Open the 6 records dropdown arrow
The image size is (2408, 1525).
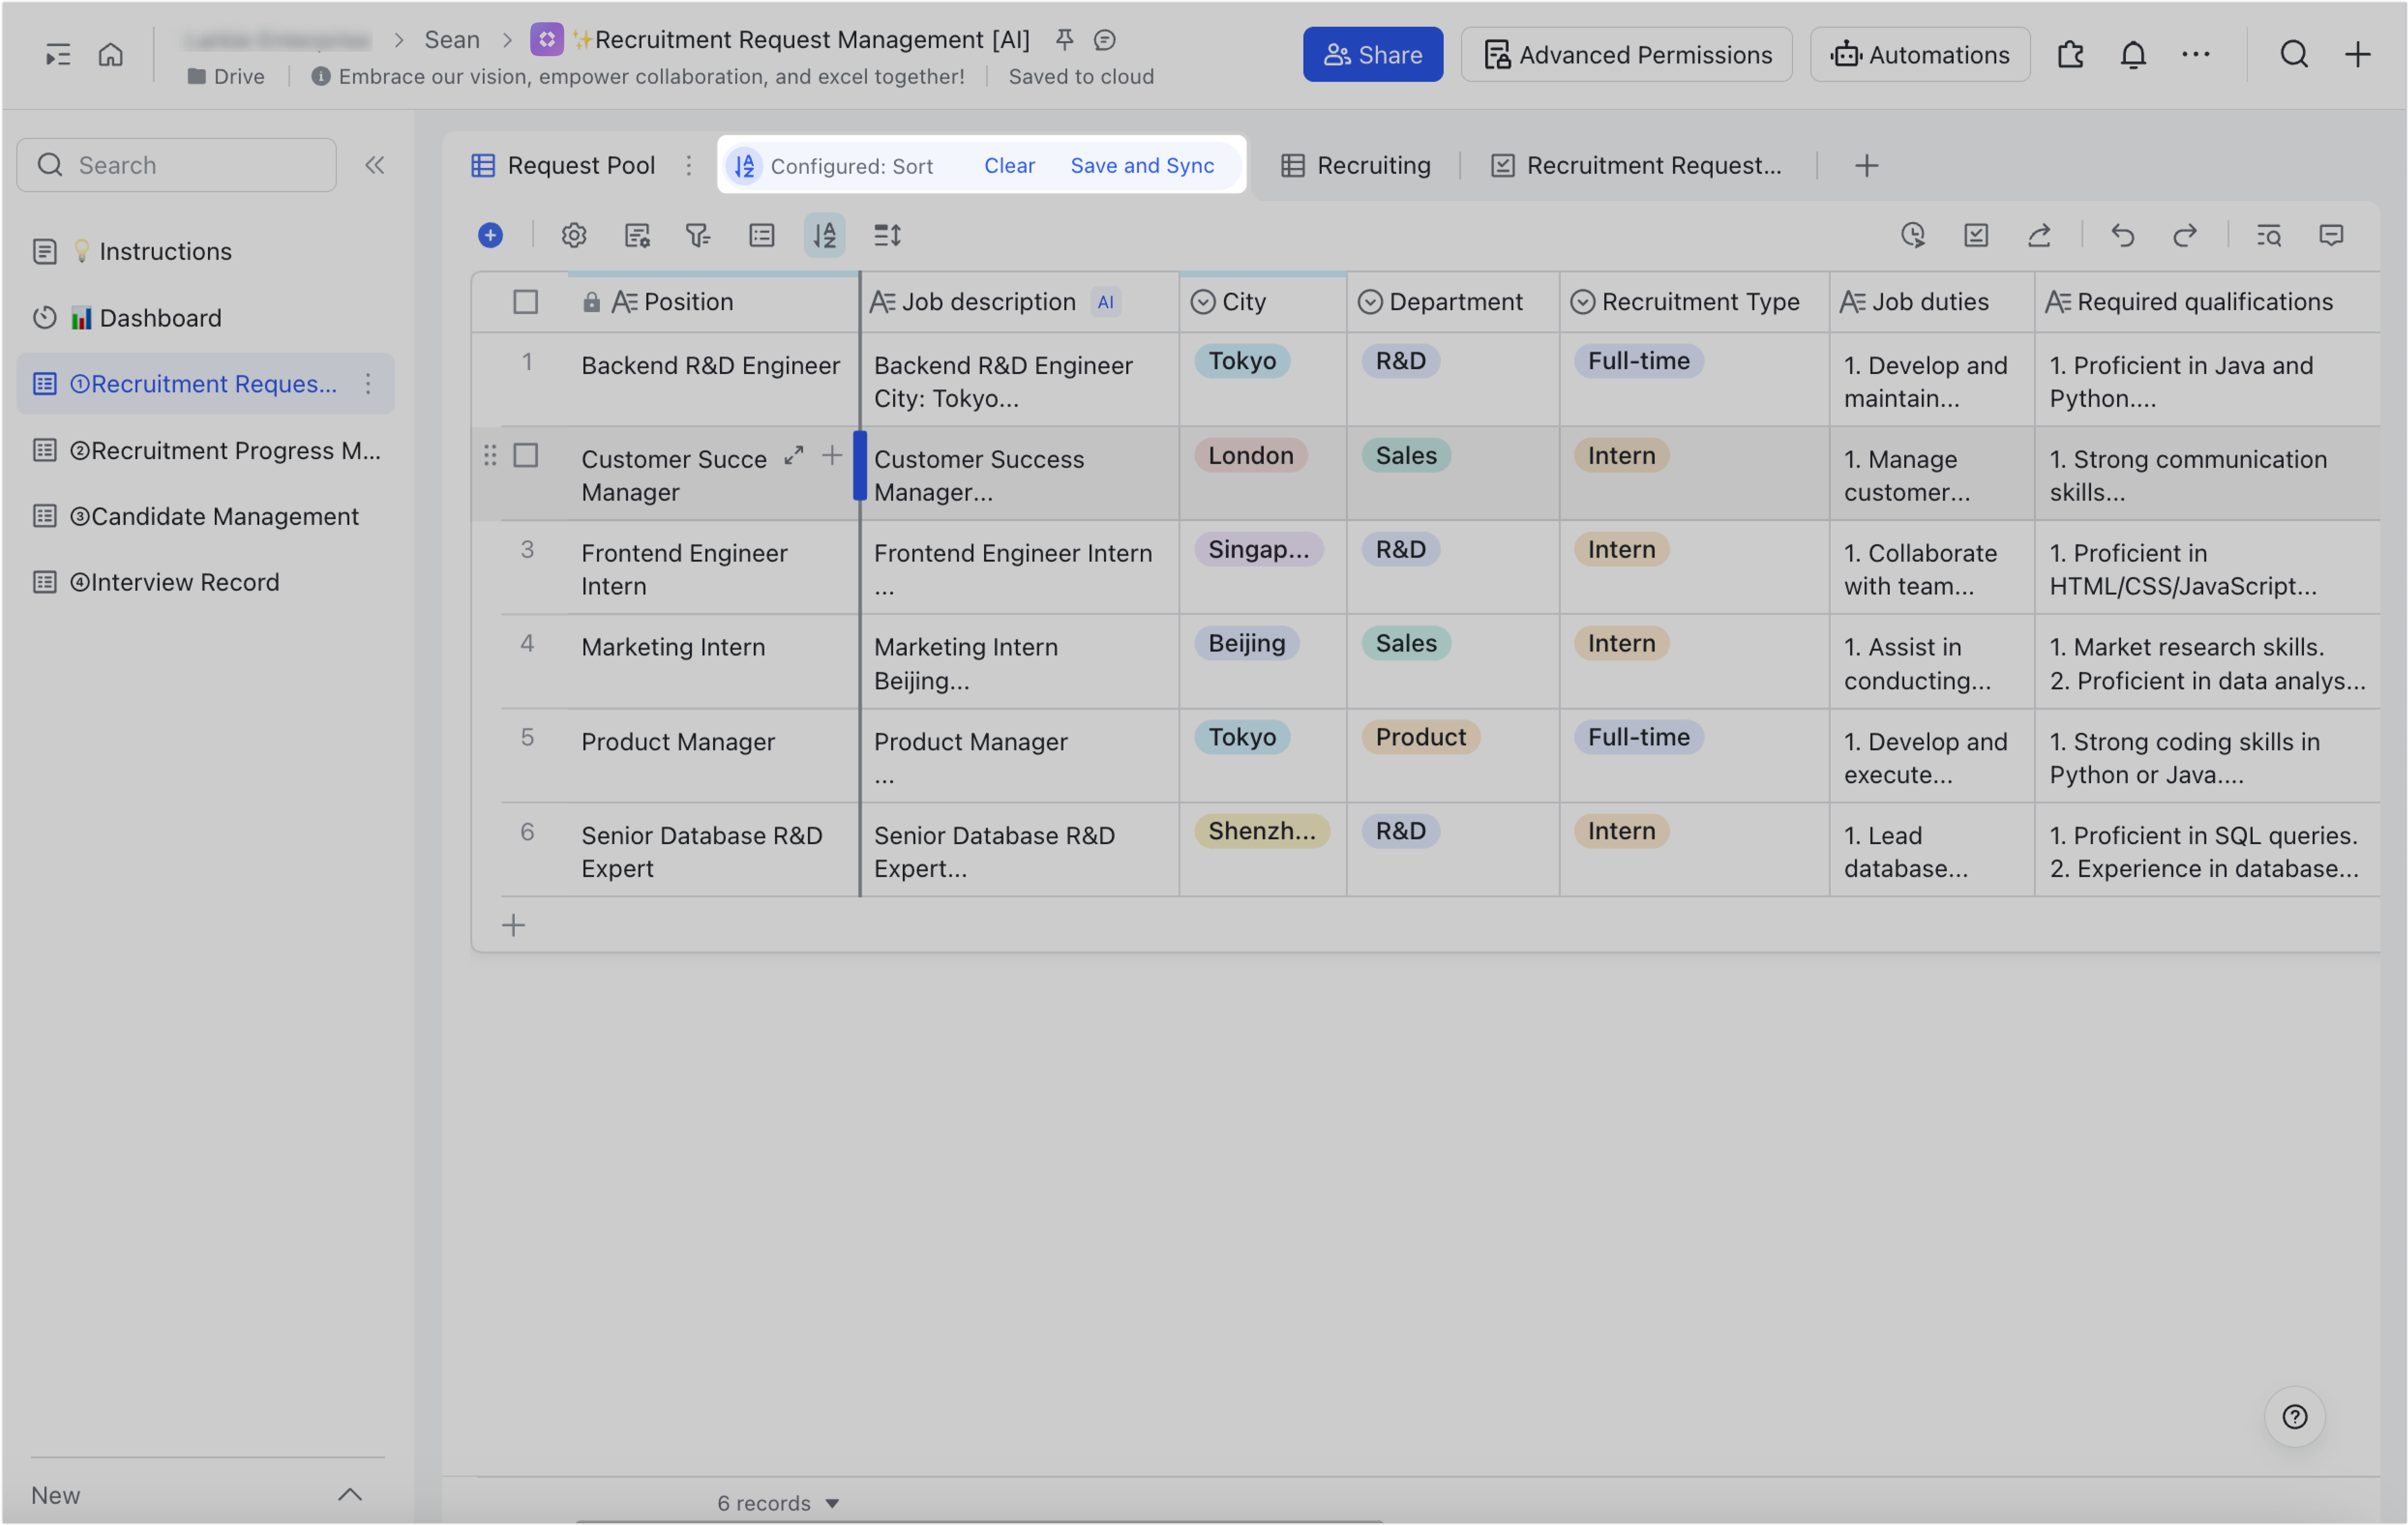pyautogui.click(x=832, y=1503)
